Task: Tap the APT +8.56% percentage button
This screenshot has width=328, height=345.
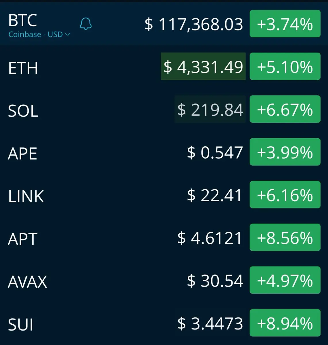Action: 285,237
